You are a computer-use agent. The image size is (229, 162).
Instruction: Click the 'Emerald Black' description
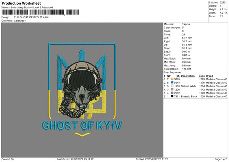pyautogui.click(x=189, y=97)
